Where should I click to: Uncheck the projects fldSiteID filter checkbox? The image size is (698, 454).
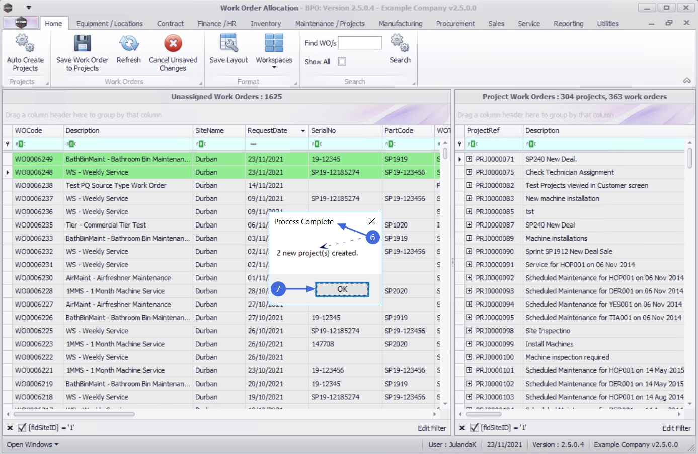click(474, 428)
